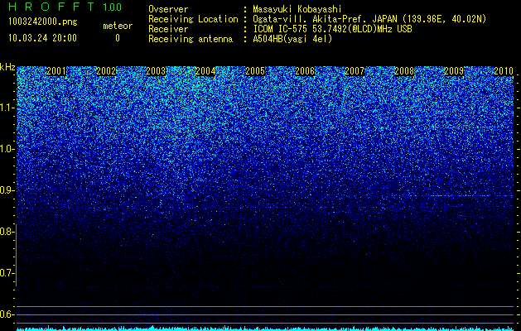Click the meteor label
The height and width of the screenshot is (331, 521).
118,26
